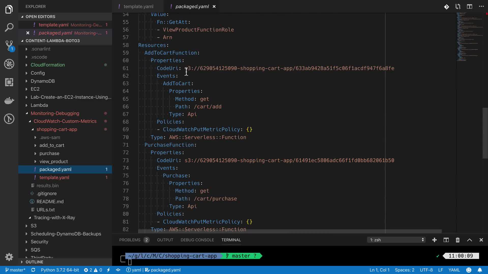Open the Debug view icon
The image size is (488, 274).
pyautogui.click(x=9, y=64)
